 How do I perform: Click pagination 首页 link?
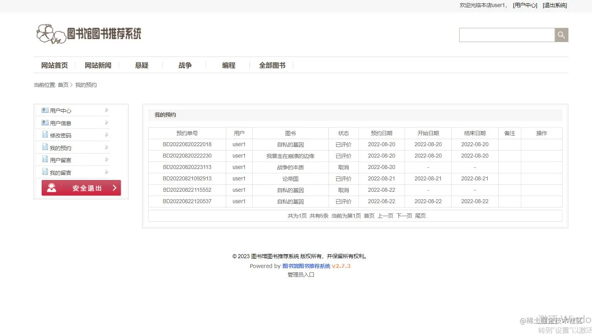369,216
